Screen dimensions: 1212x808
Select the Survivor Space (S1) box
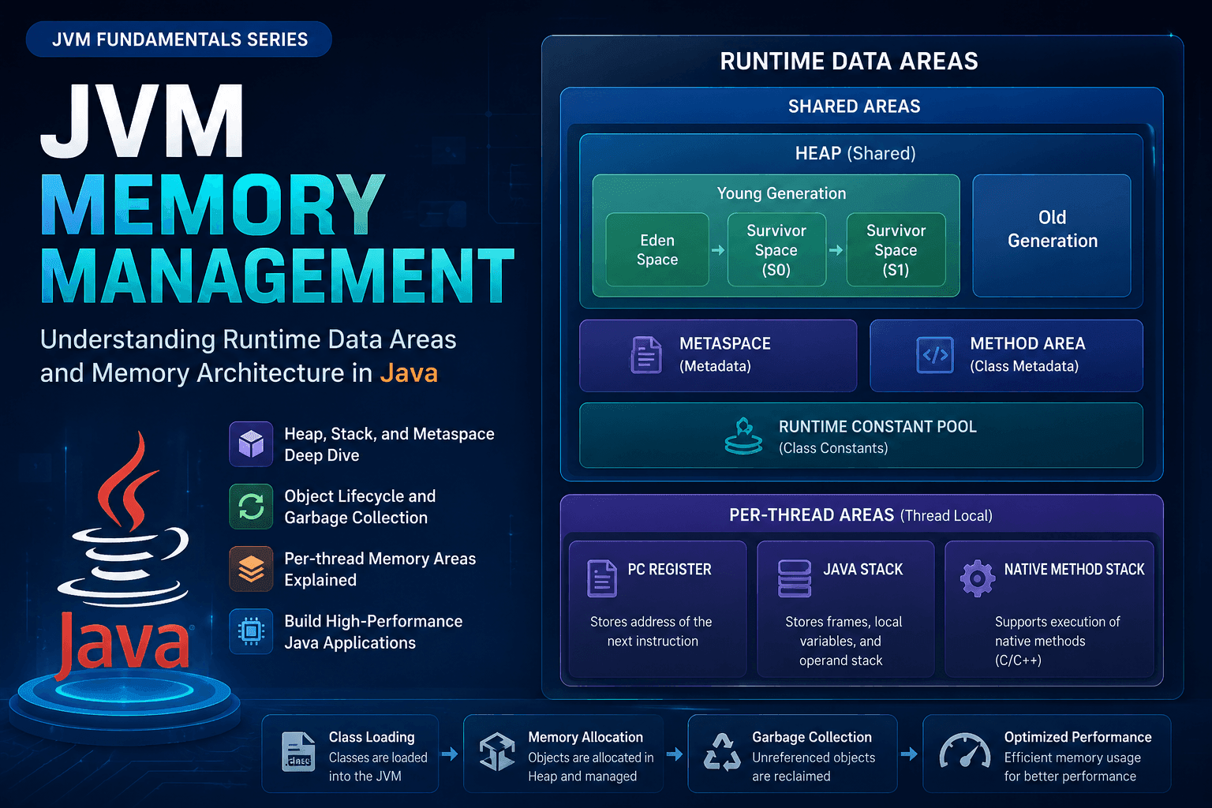point(896,249)
